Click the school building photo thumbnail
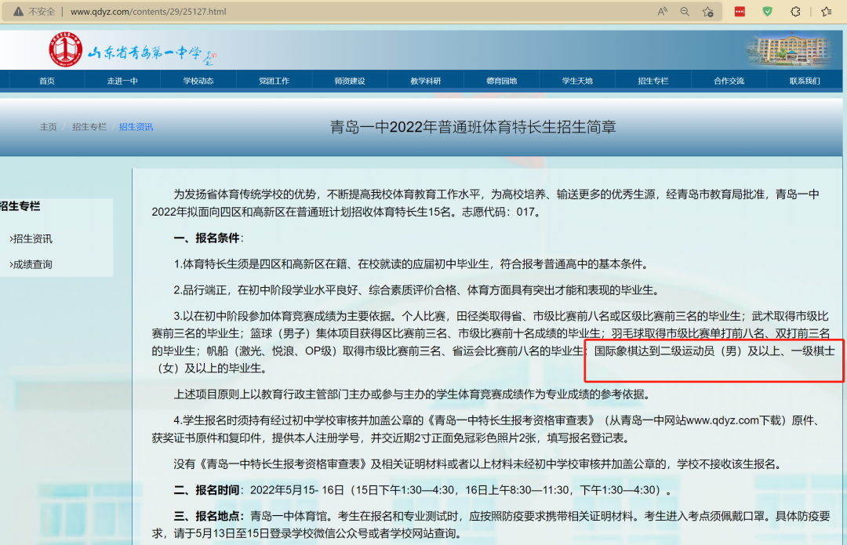This screenshot has height=545, width=847. point(791,49)
